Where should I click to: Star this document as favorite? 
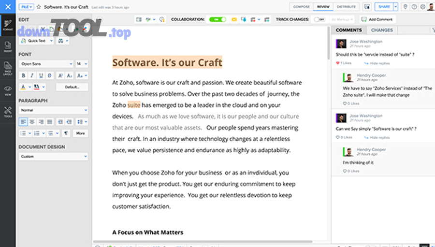39,7
